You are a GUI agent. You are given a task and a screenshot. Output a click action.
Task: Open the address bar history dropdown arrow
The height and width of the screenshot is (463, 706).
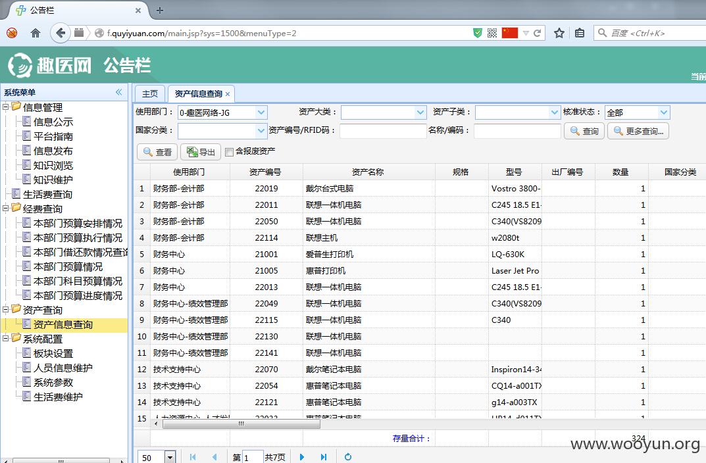click(526, 33)
